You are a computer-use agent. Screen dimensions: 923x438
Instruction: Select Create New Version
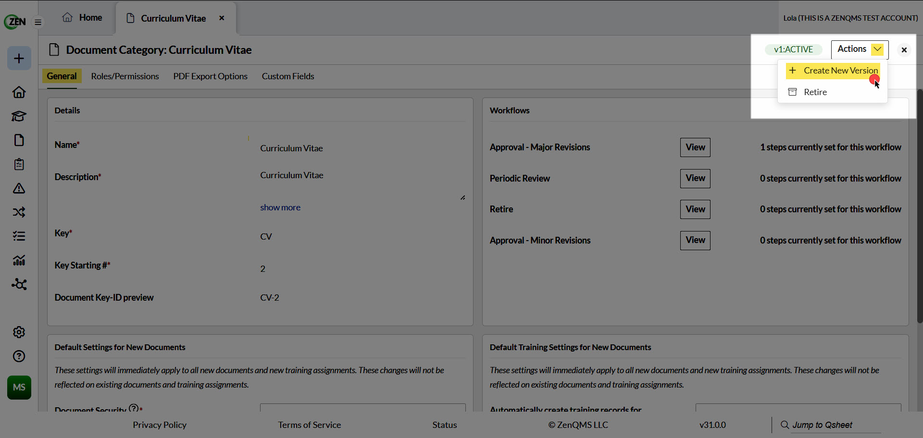point(833,71)
